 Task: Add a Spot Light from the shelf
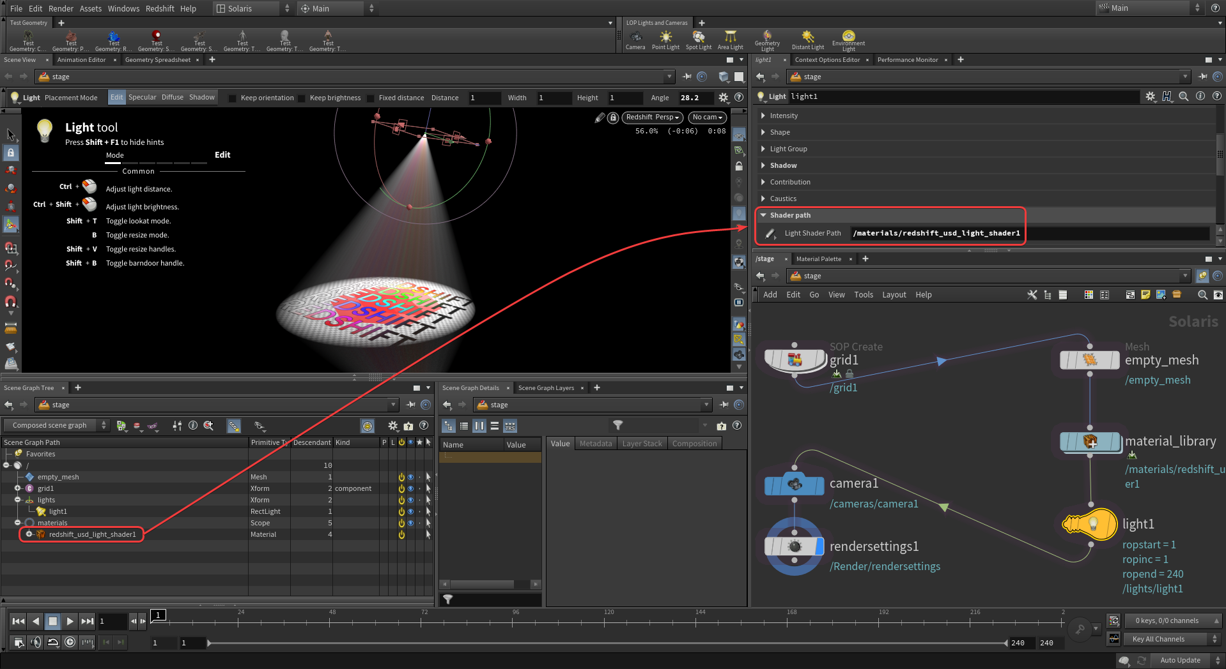click(x=698, y=40)
